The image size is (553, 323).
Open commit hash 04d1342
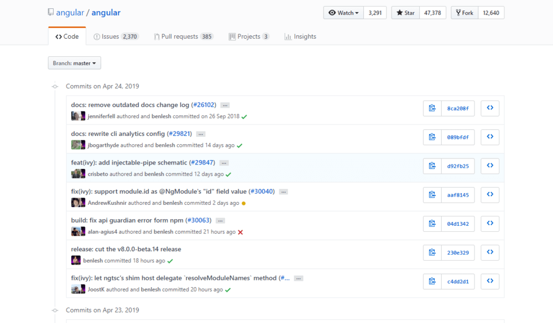click(458, 224)
